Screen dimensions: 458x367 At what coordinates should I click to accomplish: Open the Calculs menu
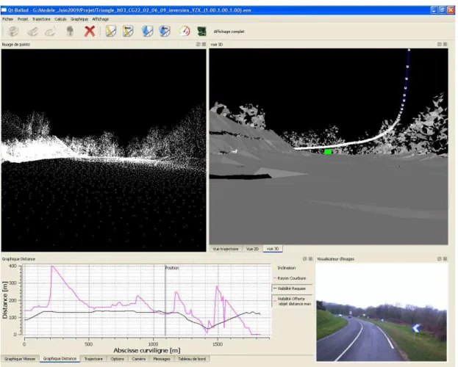click(60, 19)
